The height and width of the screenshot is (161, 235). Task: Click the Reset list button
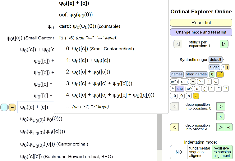tap(201, 23)
